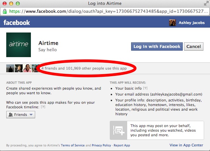This screenshot has width=210, height=151.
Task: Click the help [?] next to Facebook timeline
Action: (43, 107)
